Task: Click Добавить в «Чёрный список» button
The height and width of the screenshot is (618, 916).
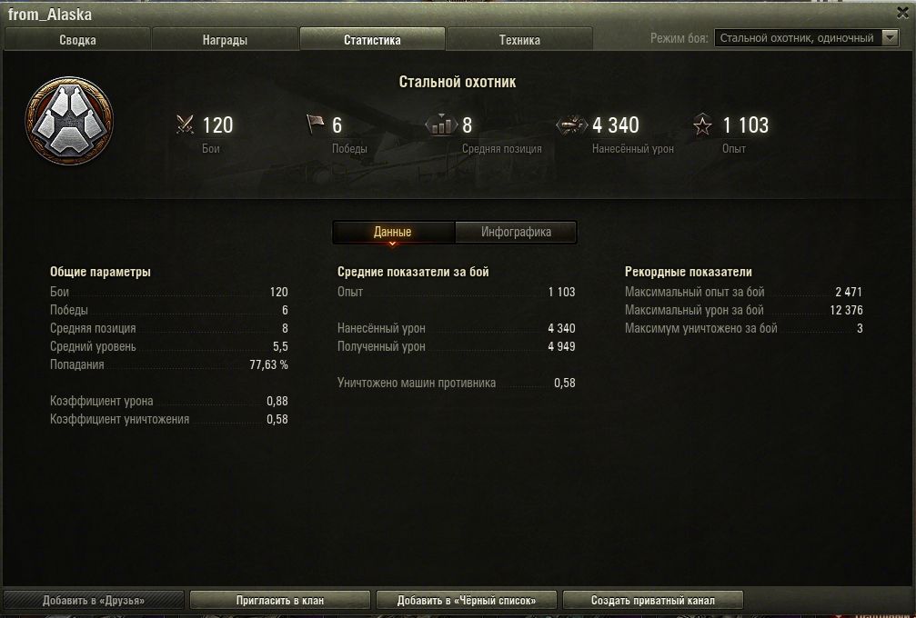Action: [x=466, y=600]
